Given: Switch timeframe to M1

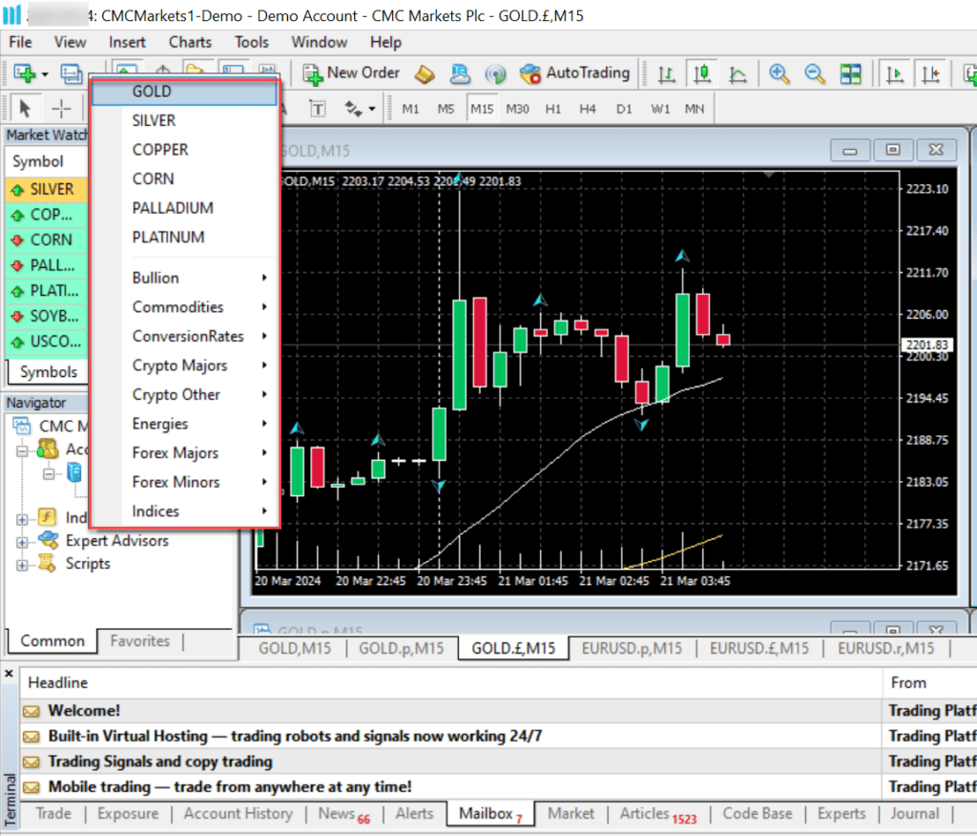Looking at the screenshot, I should pyautogui.click(x=410, y=109).
